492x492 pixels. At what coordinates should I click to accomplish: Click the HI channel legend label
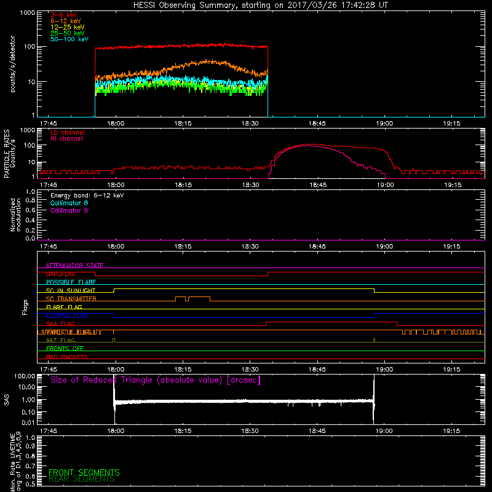click(66, 139)
